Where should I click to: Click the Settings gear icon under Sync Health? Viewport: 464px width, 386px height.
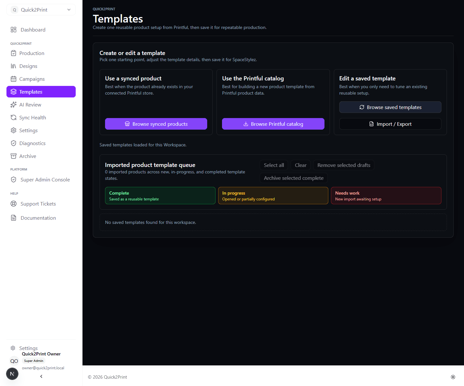click(14, 130)
